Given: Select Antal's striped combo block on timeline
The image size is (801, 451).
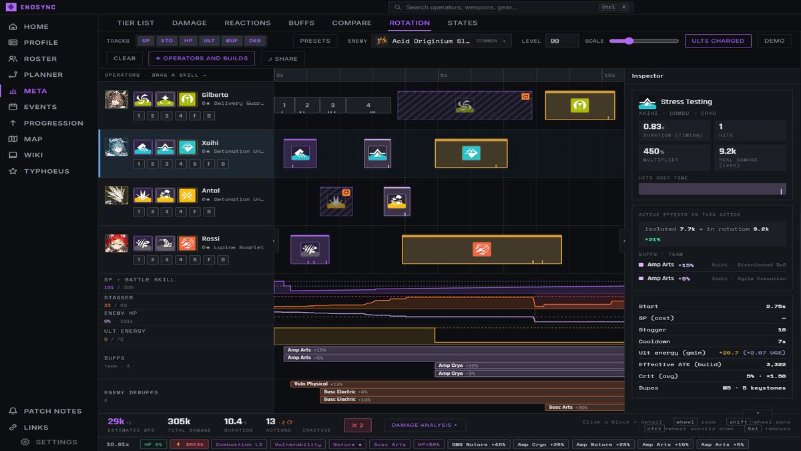Looking at the screenshot, I should 336,202.
